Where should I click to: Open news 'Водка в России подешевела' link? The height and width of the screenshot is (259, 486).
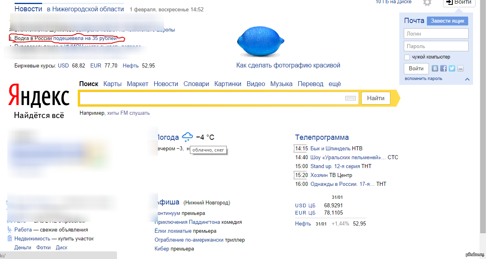pyautogui.click(x=66, y=38)
